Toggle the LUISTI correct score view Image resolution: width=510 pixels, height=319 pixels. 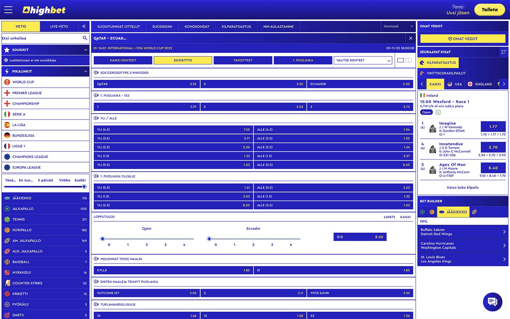pos(389,217)
